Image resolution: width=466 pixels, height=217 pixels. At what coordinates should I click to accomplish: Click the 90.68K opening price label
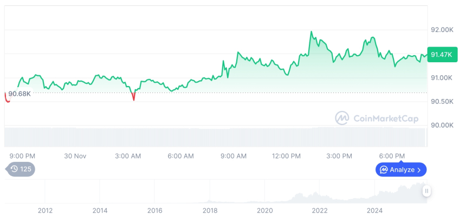pyautogui.click(x=20, y=94)
